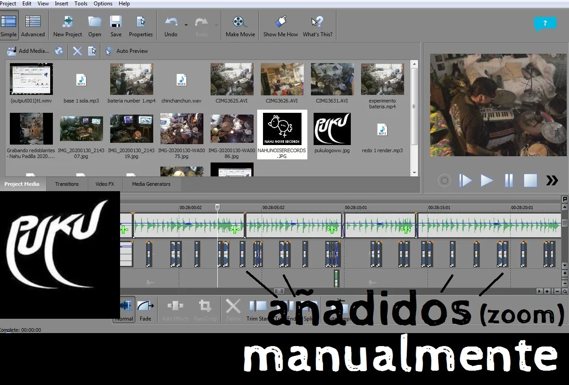Click media panel scrollbar down arrow
569x385 pixels.
414,172
